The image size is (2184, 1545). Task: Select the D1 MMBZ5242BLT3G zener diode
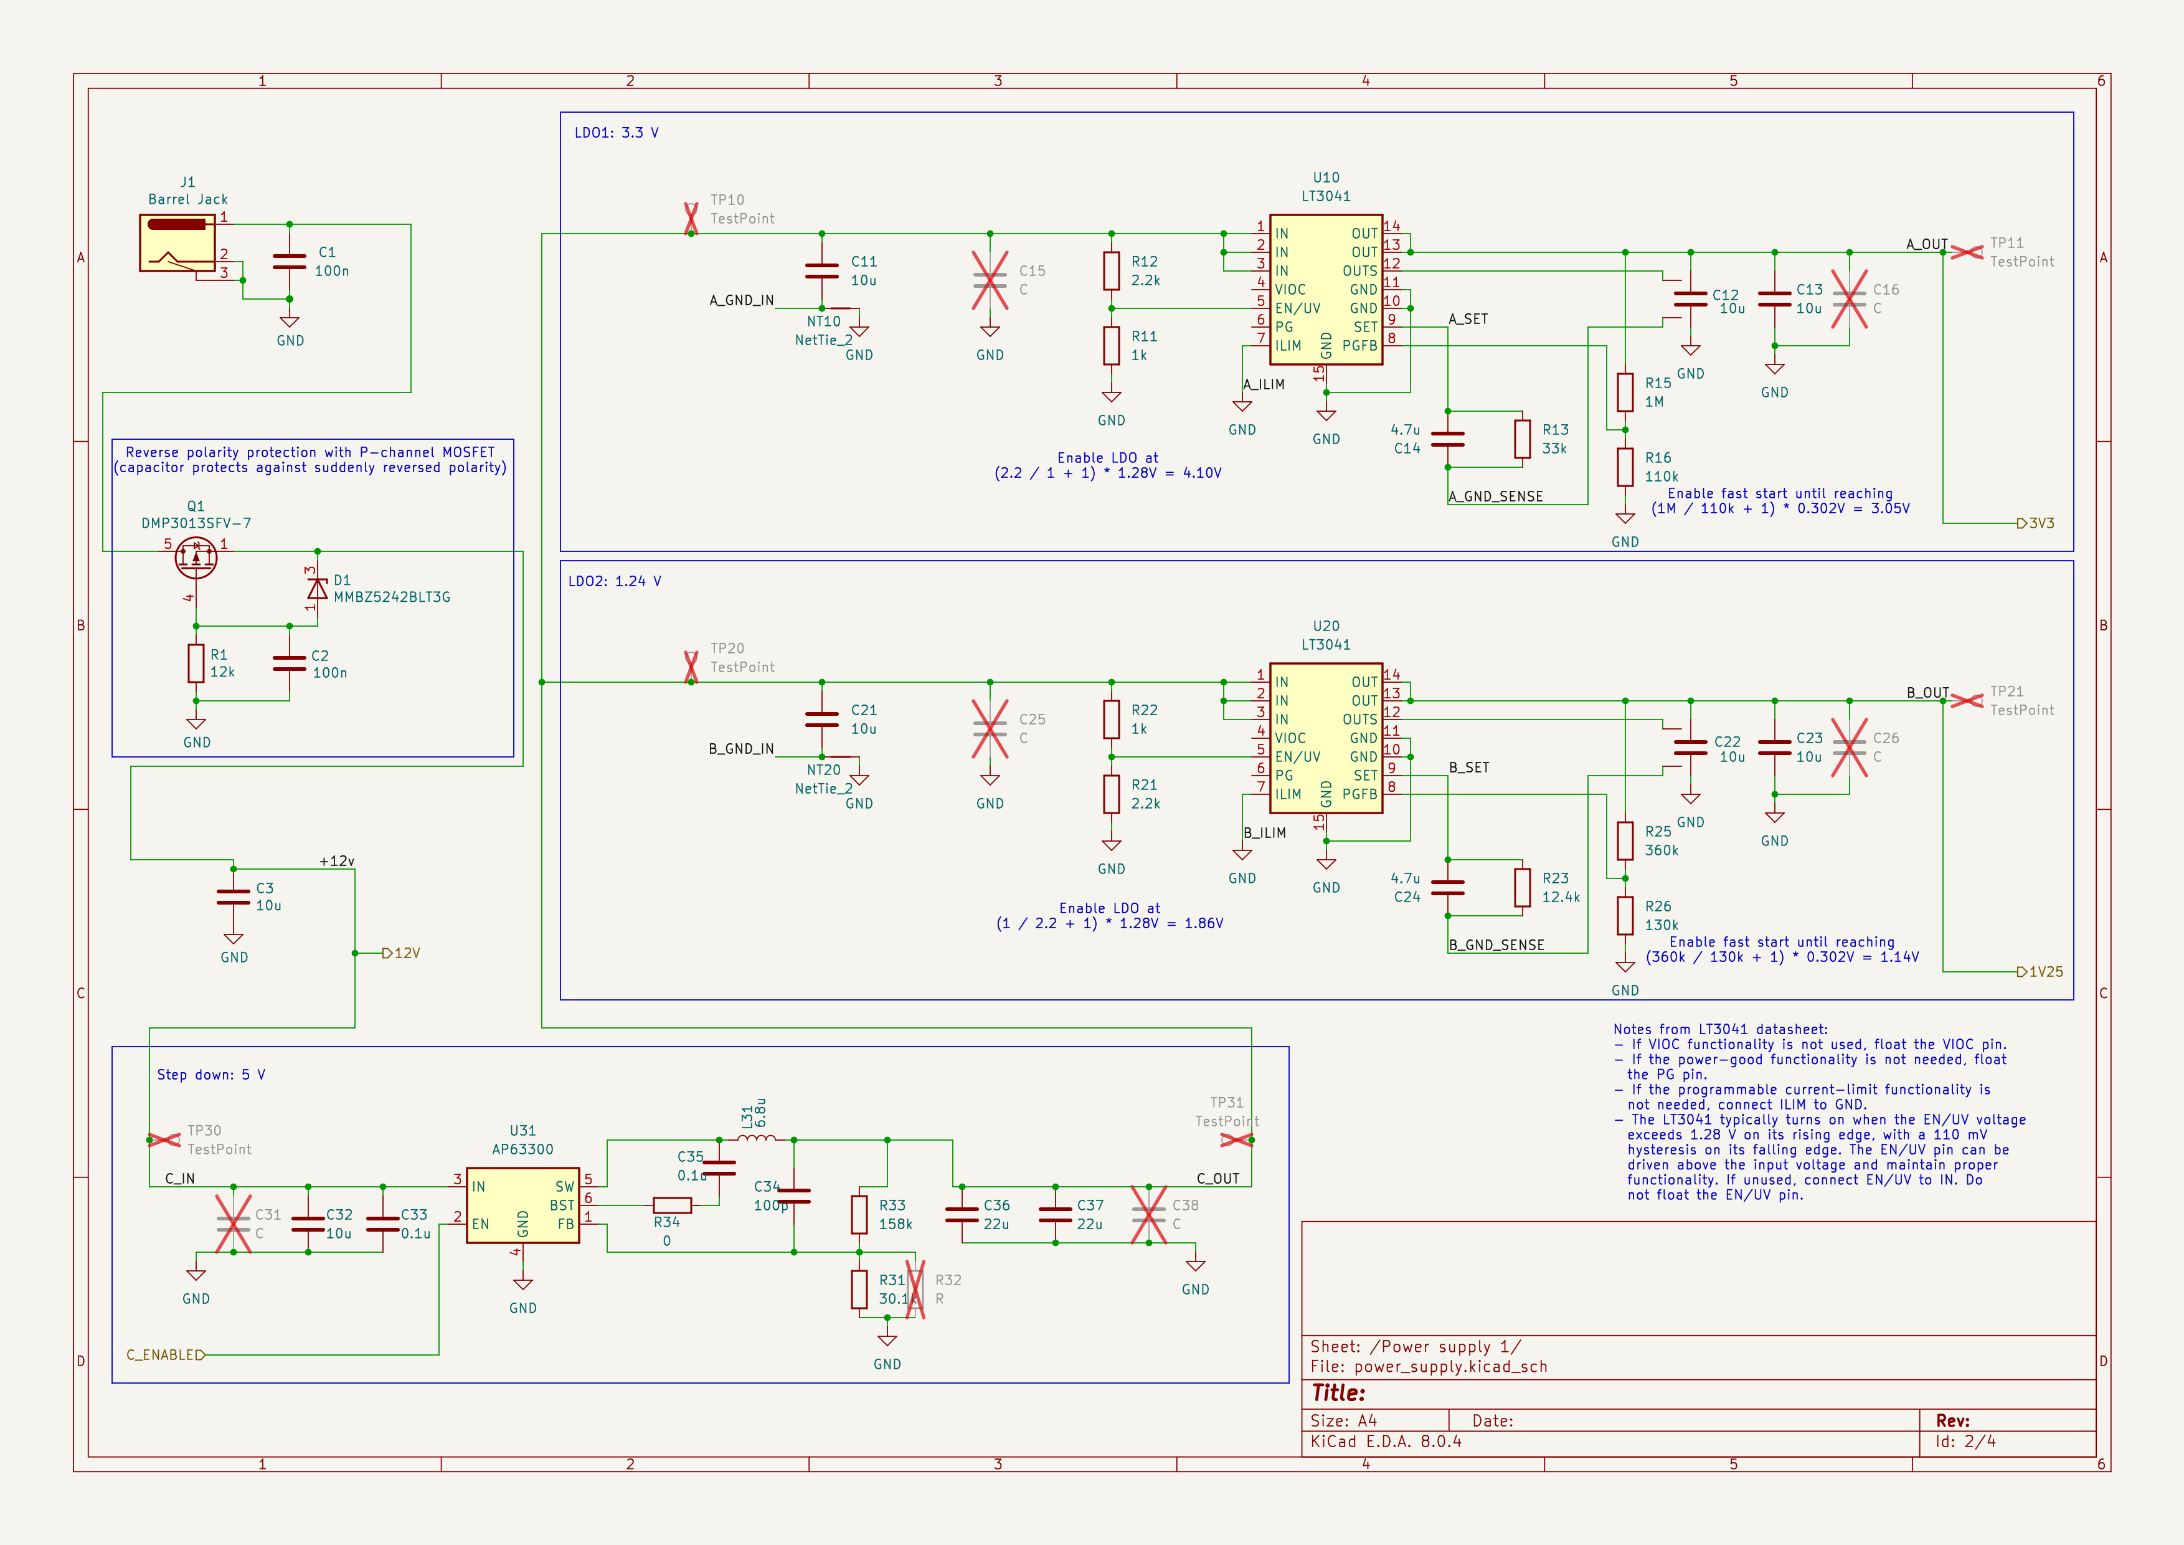click(318, 587)
